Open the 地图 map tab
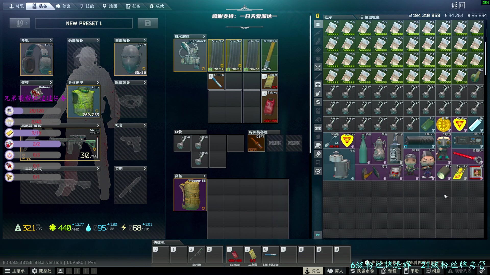 coord(110,6)
